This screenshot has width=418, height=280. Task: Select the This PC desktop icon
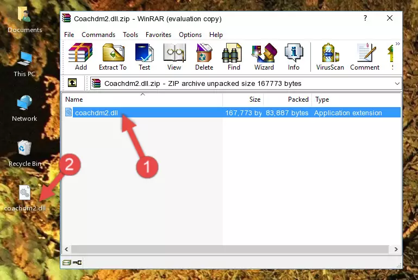(24, 64)
